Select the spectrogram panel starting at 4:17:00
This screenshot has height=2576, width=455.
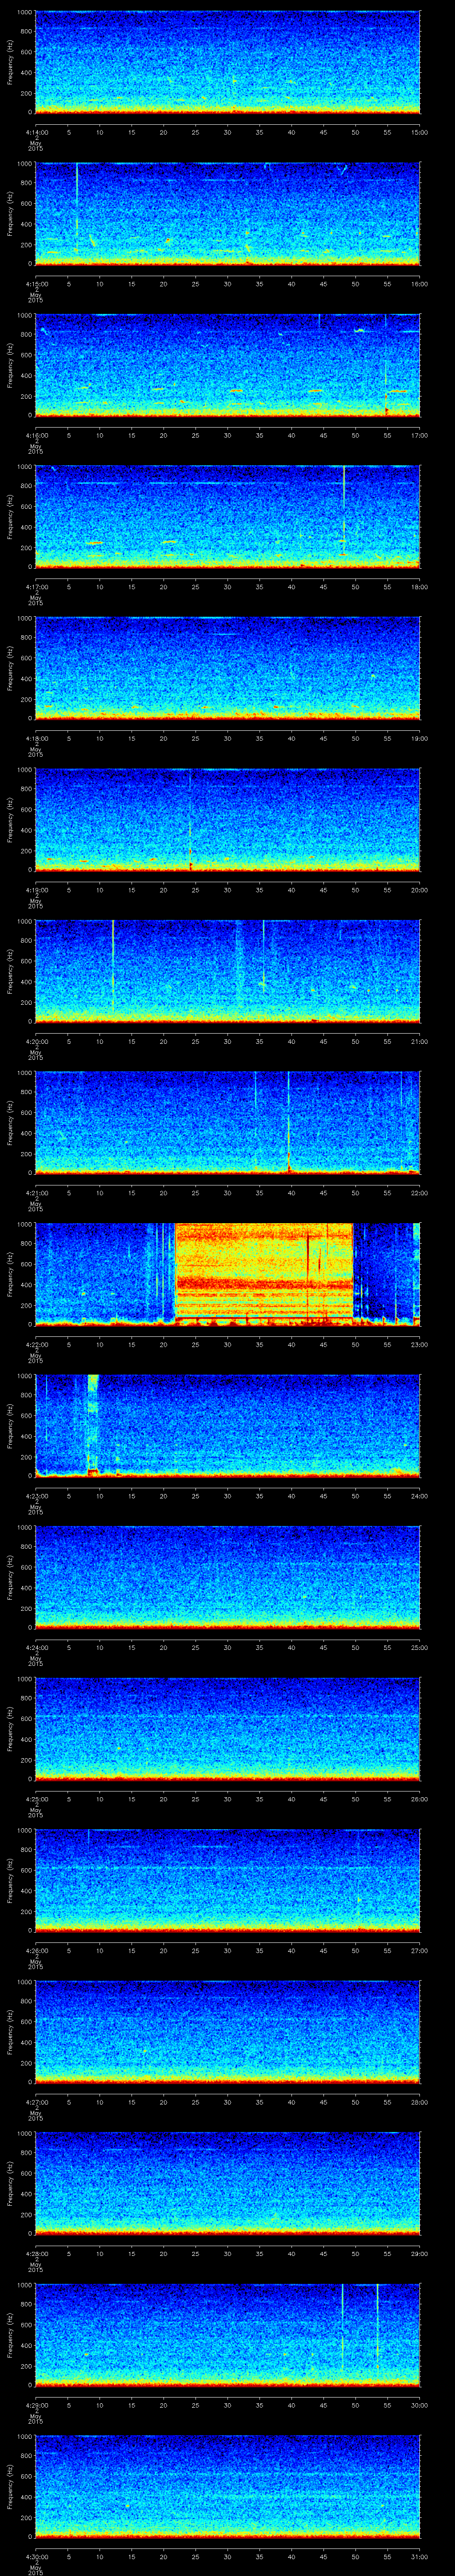pyautogui.click(x=227, y=517)
